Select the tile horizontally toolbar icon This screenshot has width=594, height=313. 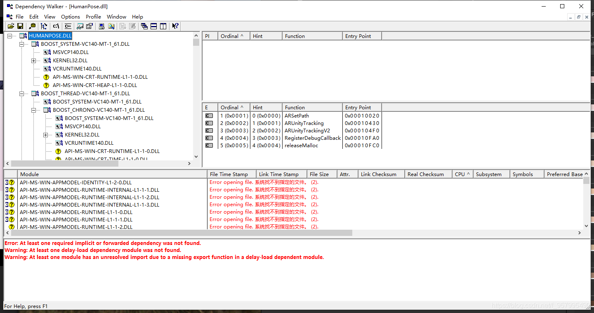click(x=153, y=26)
